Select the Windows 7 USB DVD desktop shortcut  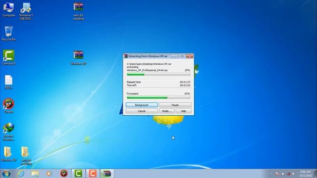[x=26, y=11]
